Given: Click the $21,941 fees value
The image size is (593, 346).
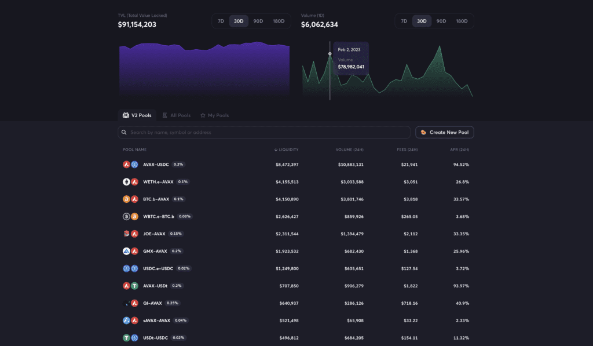Looking at the screenshot, I should click(x=409, y=165).
